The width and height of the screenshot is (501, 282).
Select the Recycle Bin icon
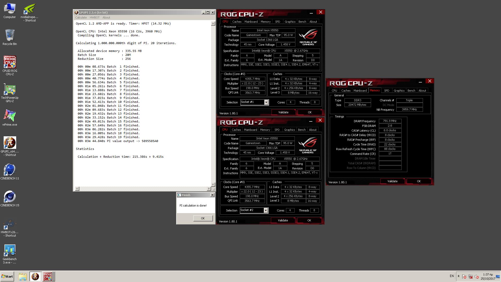pyautogui.click(x=10, y=37)
